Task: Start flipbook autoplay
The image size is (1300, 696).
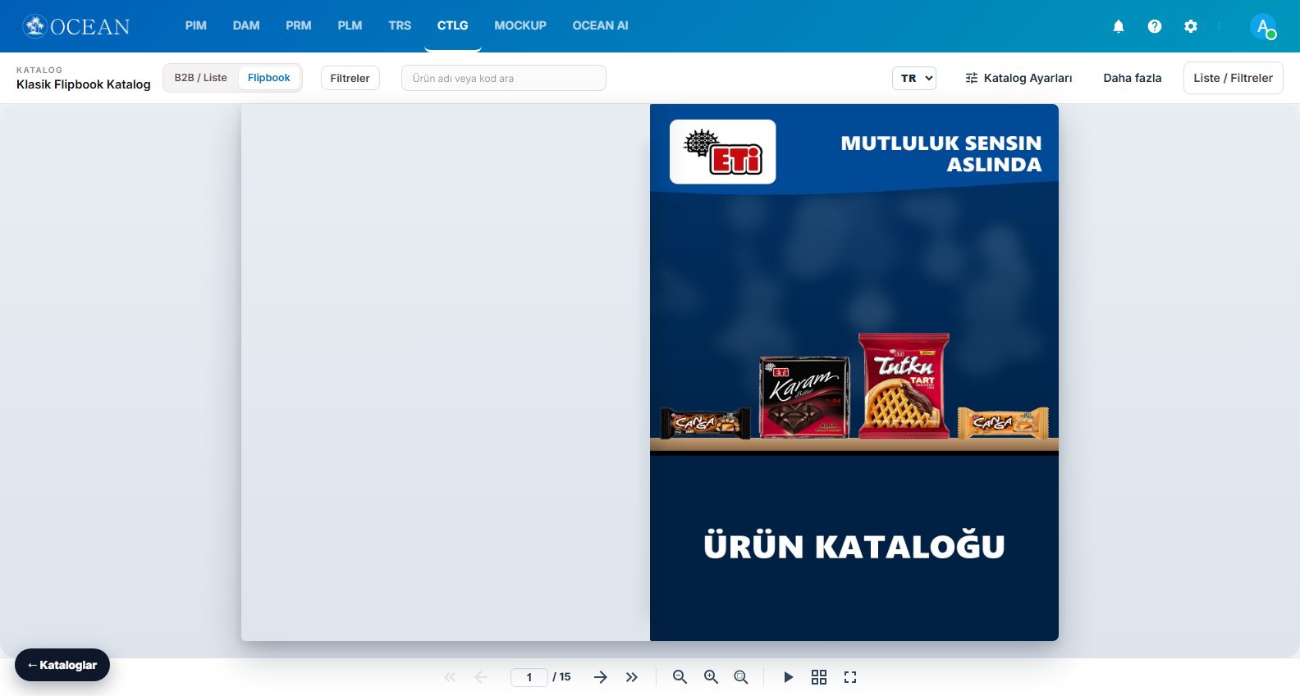Action: (x=788, y=677)
